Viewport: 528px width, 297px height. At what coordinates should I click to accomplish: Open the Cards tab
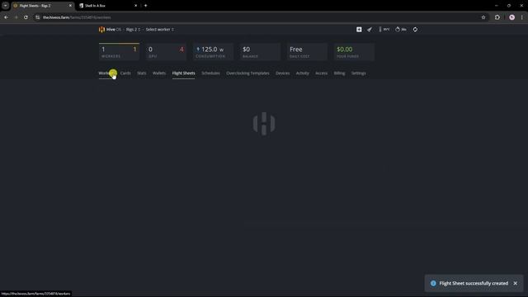click(125, 73)
